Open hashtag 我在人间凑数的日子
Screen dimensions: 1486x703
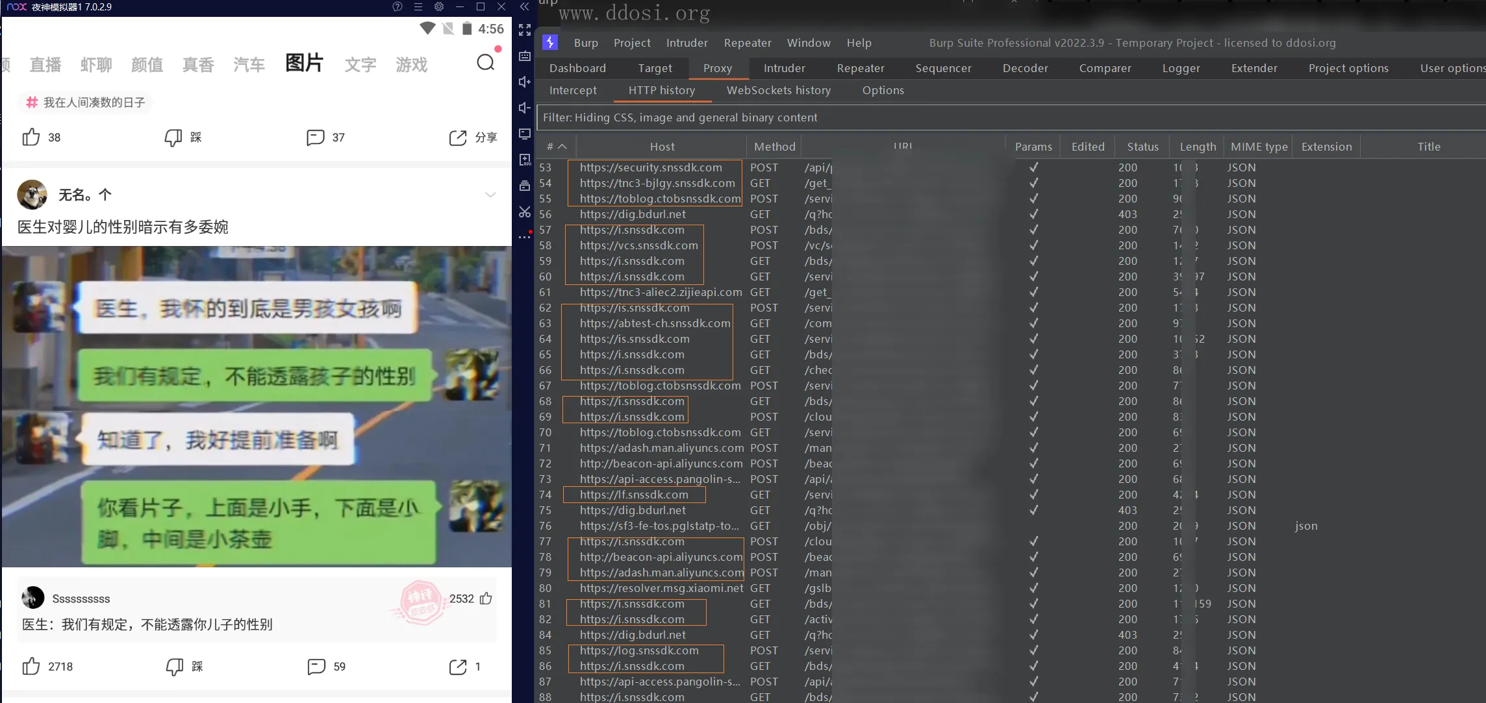pos(85,103)
